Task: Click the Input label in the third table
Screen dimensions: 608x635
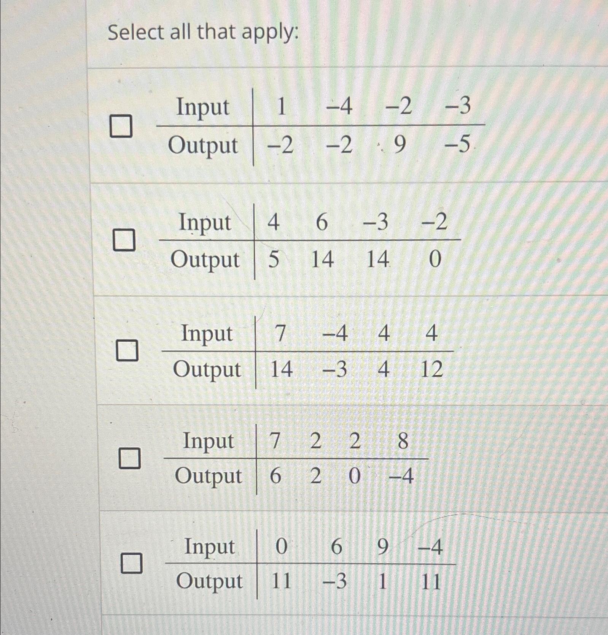Action: (207, 334)
